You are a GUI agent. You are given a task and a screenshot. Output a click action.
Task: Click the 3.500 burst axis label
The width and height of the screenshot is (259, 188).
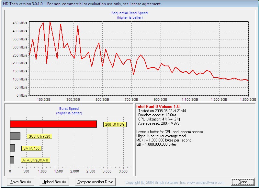point(123,171)
